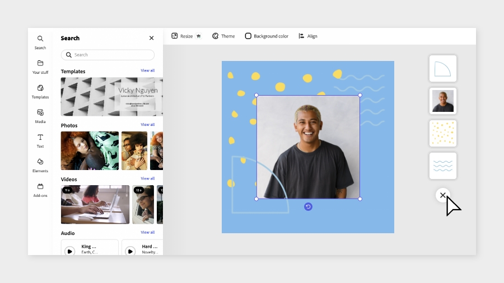Select the portrait photo layer thumbnail
The width and height of the screenshot is (504, 283).
click(x=443, y=101)
